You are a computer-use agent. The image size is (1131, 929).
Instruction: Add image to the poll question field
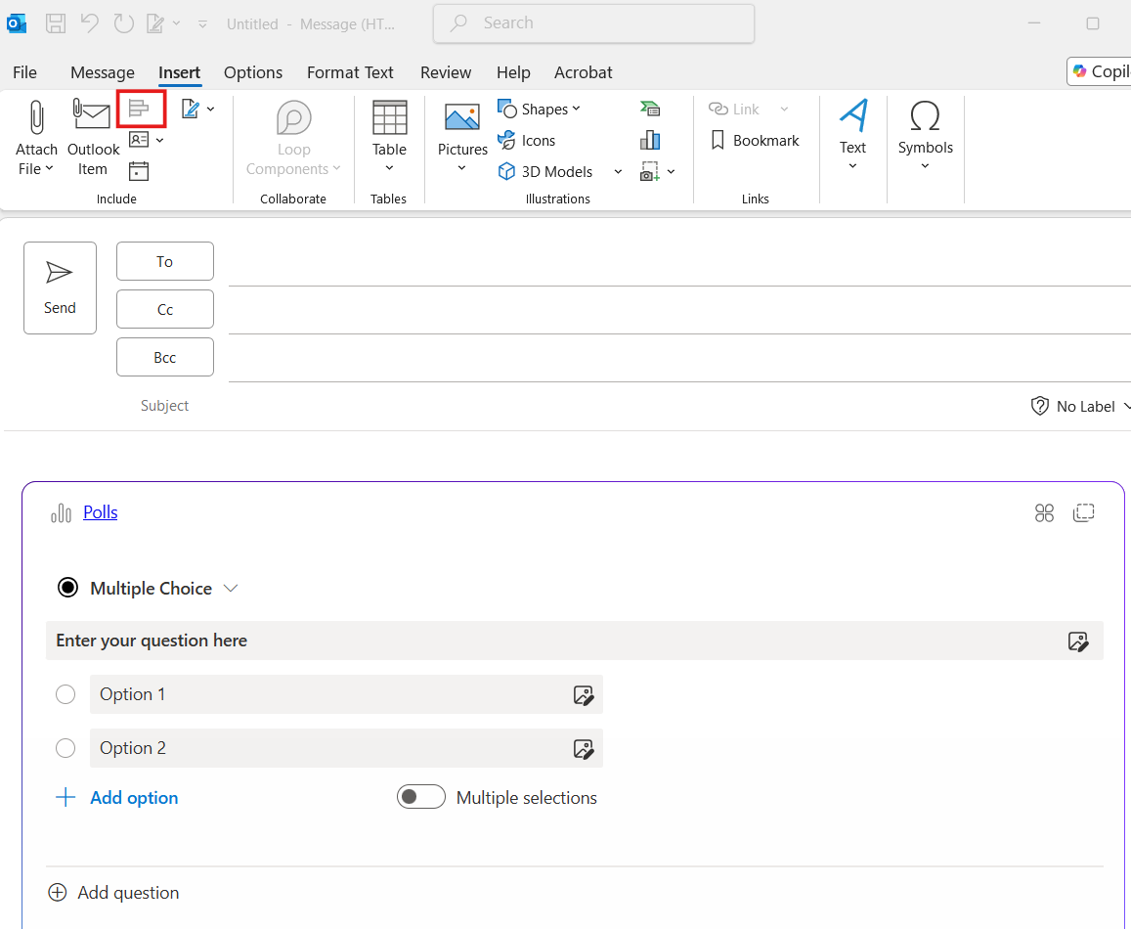tap(1077, 641)
